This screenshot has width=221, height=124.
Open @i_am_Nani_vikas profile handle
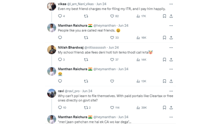(x=80, y=4)
